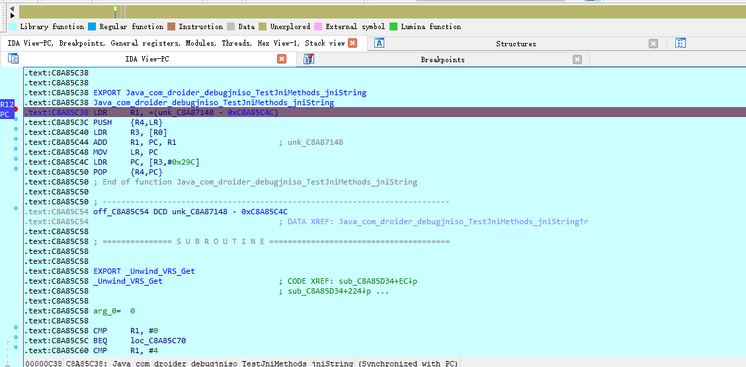Click the Library function color swatch

pos(13,26)
